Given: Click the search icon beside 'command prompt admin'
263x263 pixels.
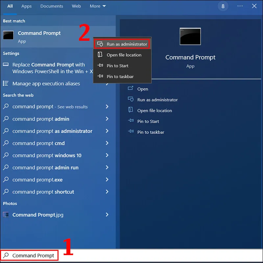Looking at the screenshot, I should pyautogui.click(x=6, y=119).
